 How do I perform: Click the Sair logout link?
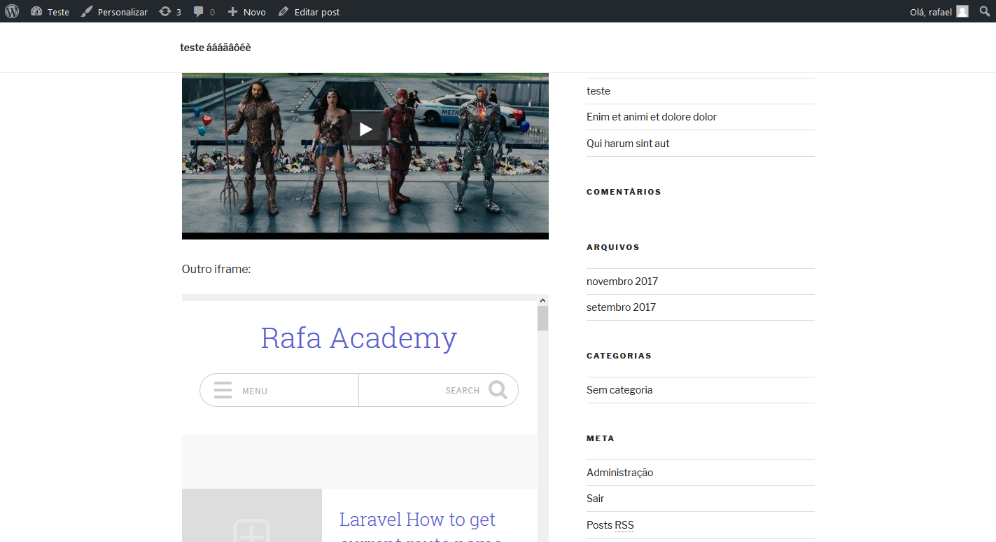coord(595,499)
